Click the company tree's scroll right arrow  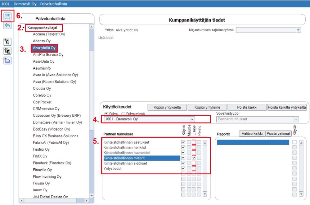(86, 200)
